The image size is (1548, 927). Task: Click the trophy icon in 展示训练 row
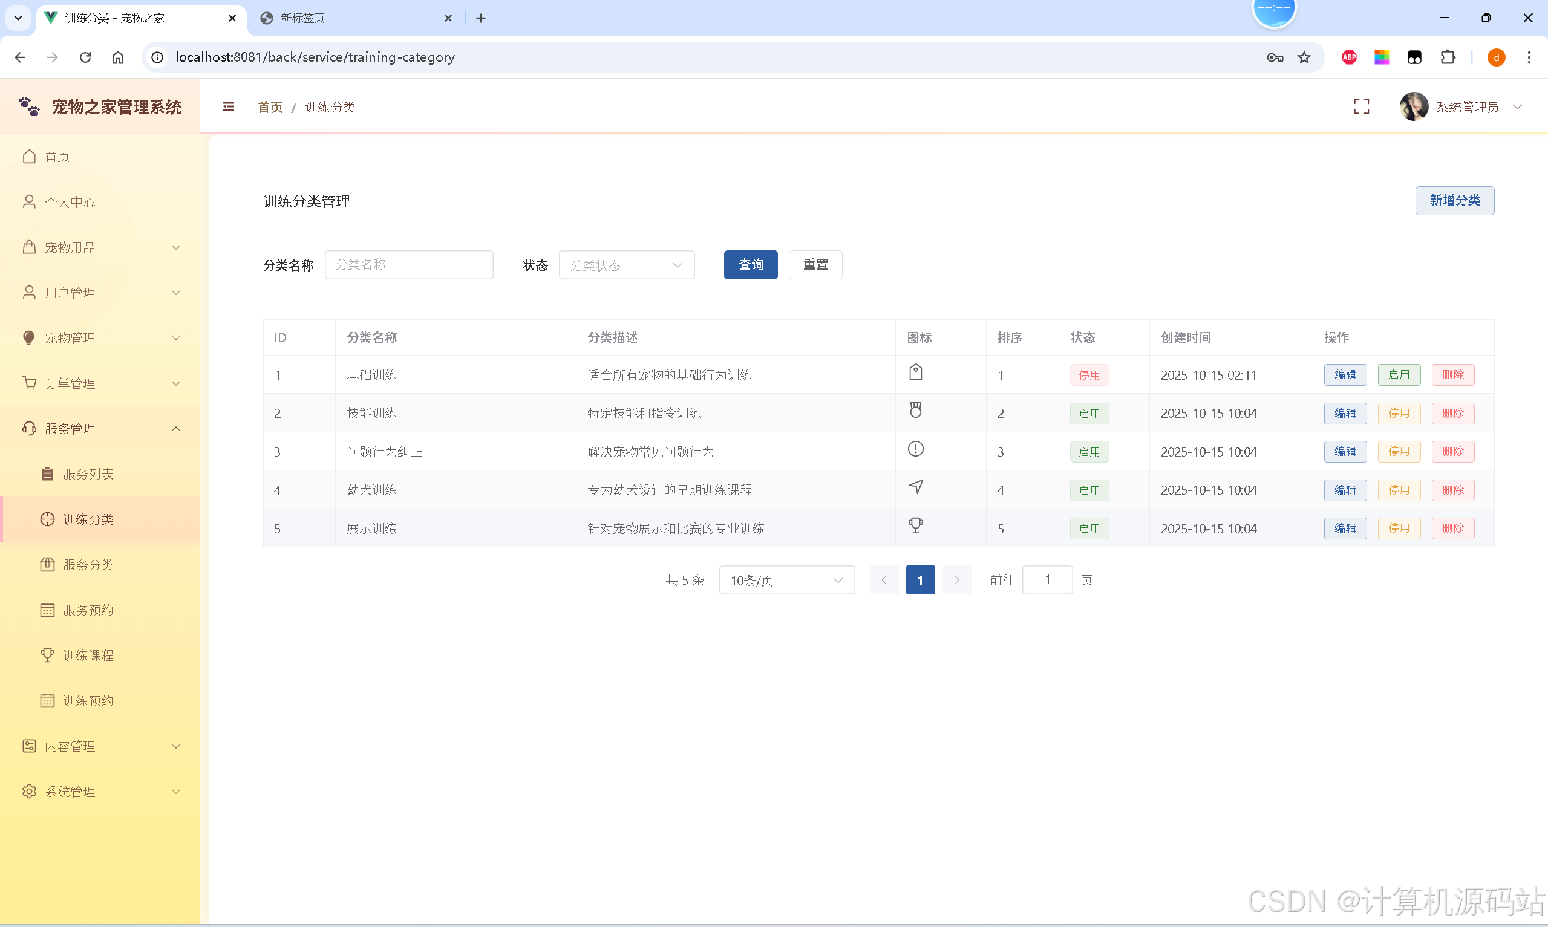(915, 526)
